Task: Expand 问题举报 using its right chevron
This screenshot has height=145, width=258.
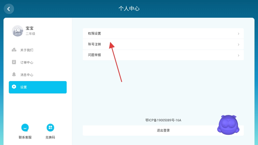Action: (x=238, y=55)
